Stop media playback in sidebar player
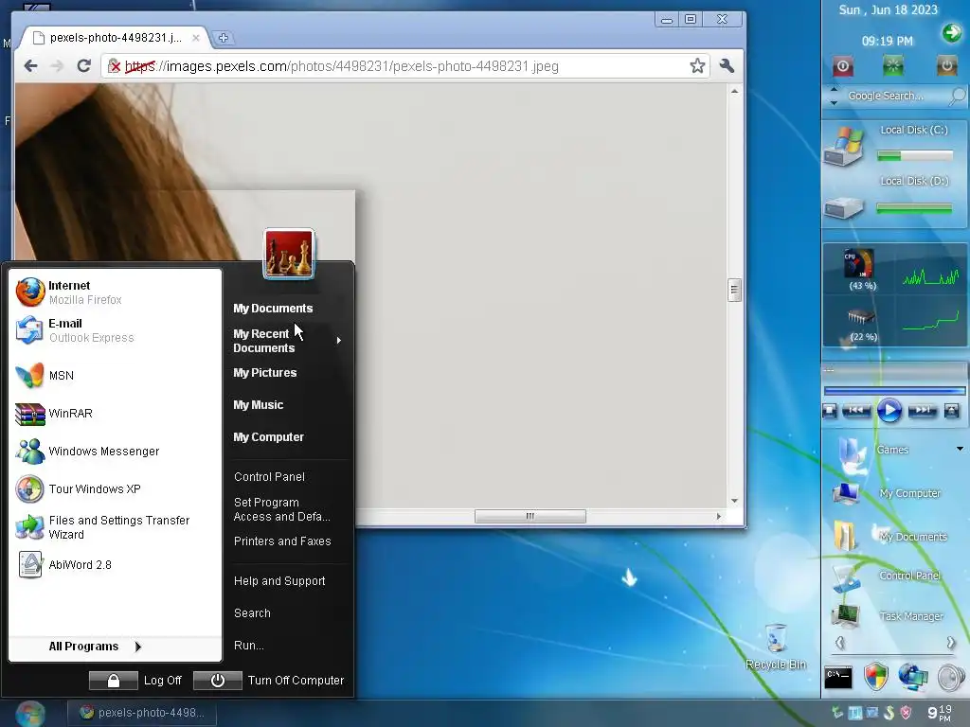 (x=830, y=411)
